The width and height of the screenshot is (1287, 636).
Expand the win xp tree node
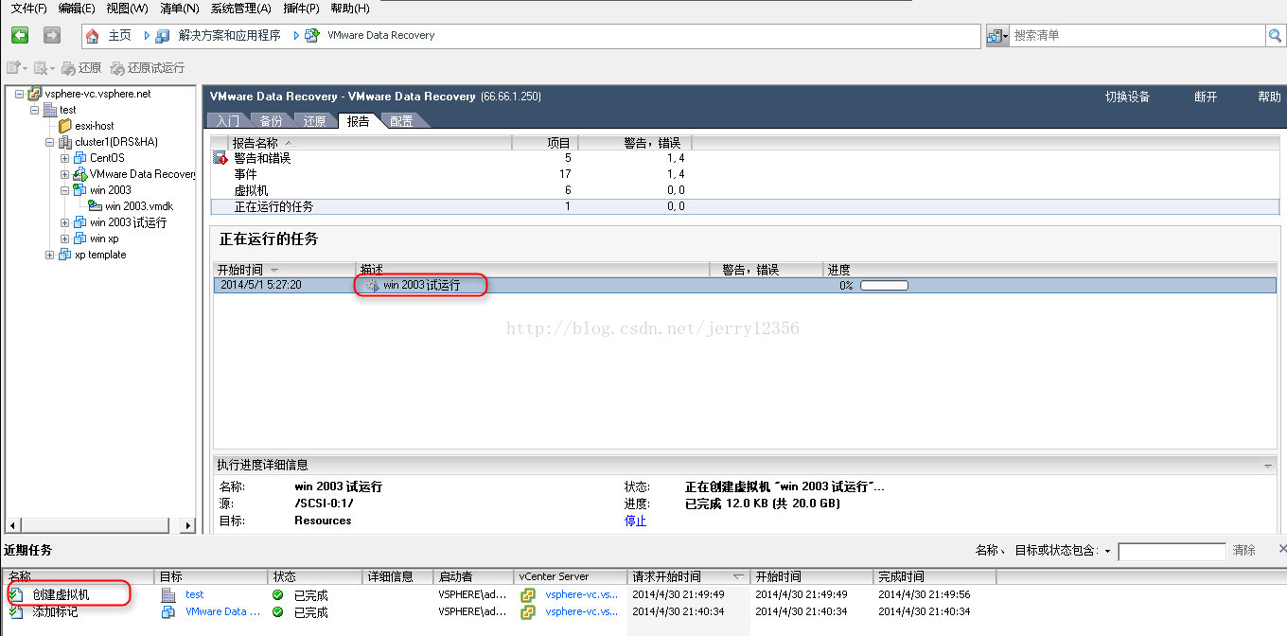click(x=65, y=238)
